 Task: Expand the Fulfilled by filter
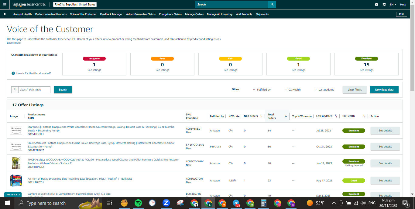pos(262,90)
